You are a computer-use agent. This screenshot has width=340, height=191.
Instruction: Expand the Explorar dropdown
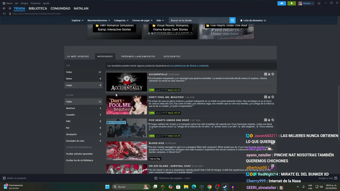tap(78, 20)
